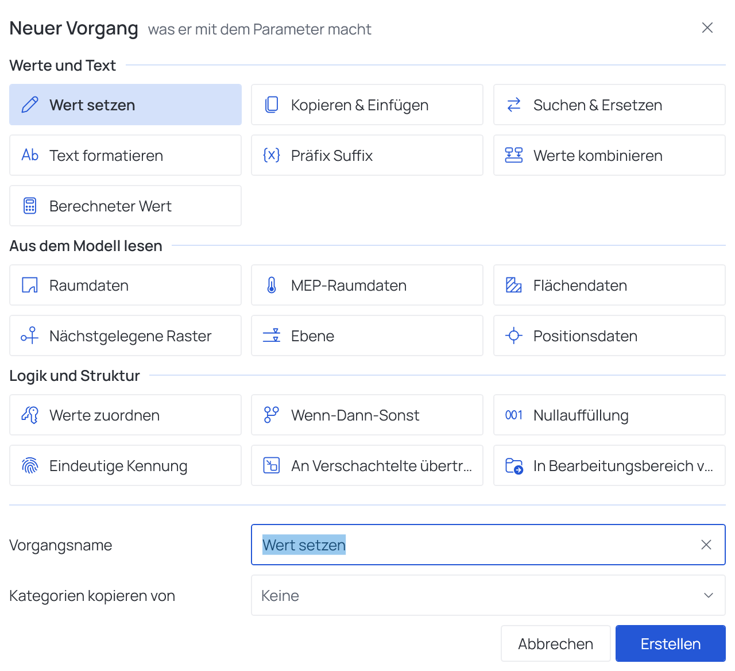Choose the Berechneter Wert operation label

tap(110, 206)
